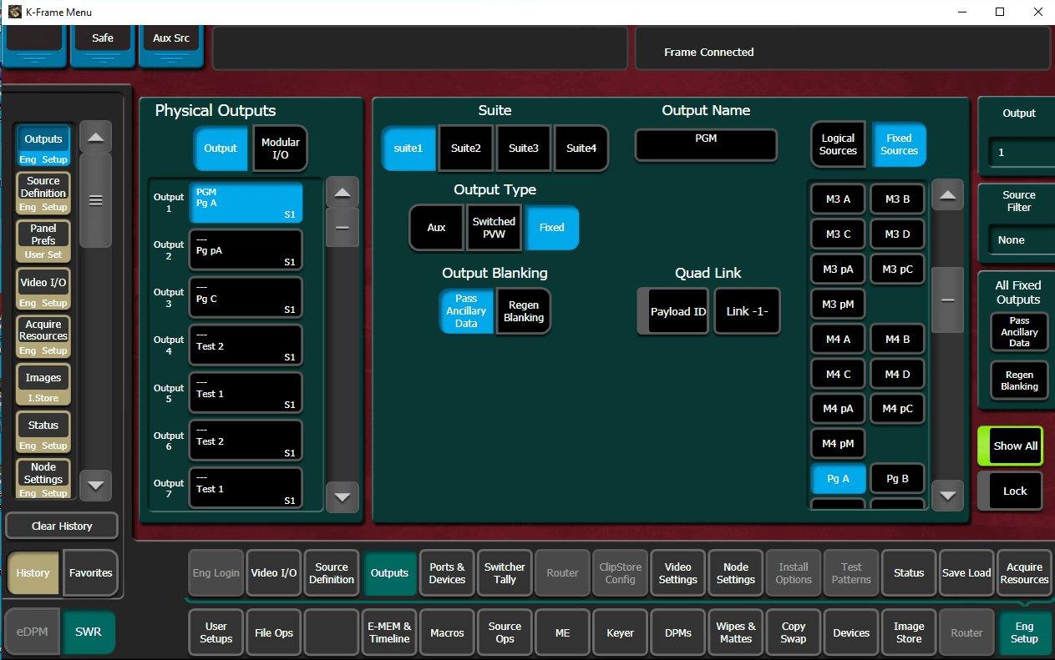The height and width of the screenshot is (660, 1055).
Task: Open Save Load menu
Action: click(x=966, y=573)
